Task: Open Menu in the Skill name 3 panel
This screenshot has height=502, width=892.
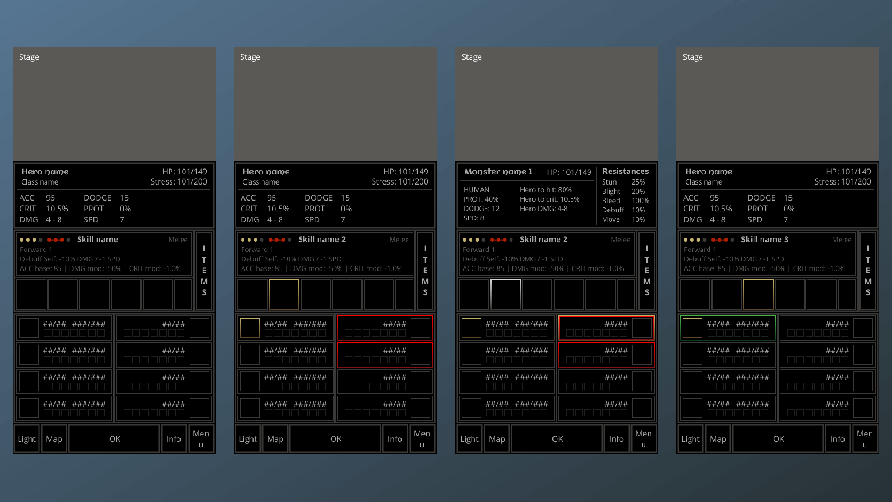Action: click(x=865, y=439)
